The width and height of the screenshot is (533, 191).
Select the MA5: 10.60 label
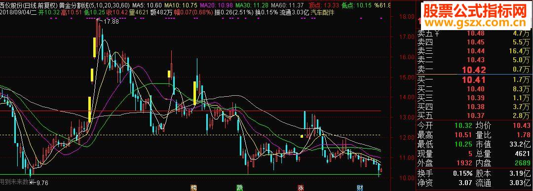point(147,5)
